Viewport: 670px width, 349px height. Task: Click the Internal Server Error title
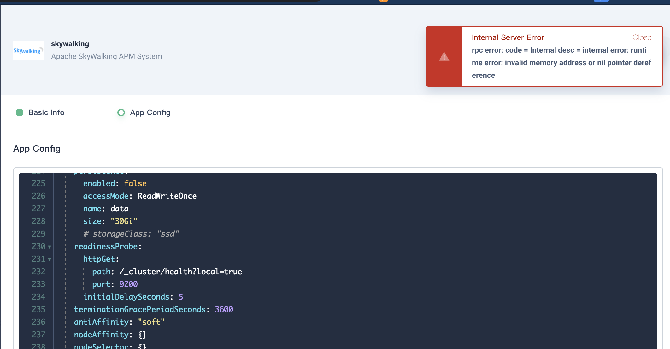pyautogui.click(x=508, y=37)
